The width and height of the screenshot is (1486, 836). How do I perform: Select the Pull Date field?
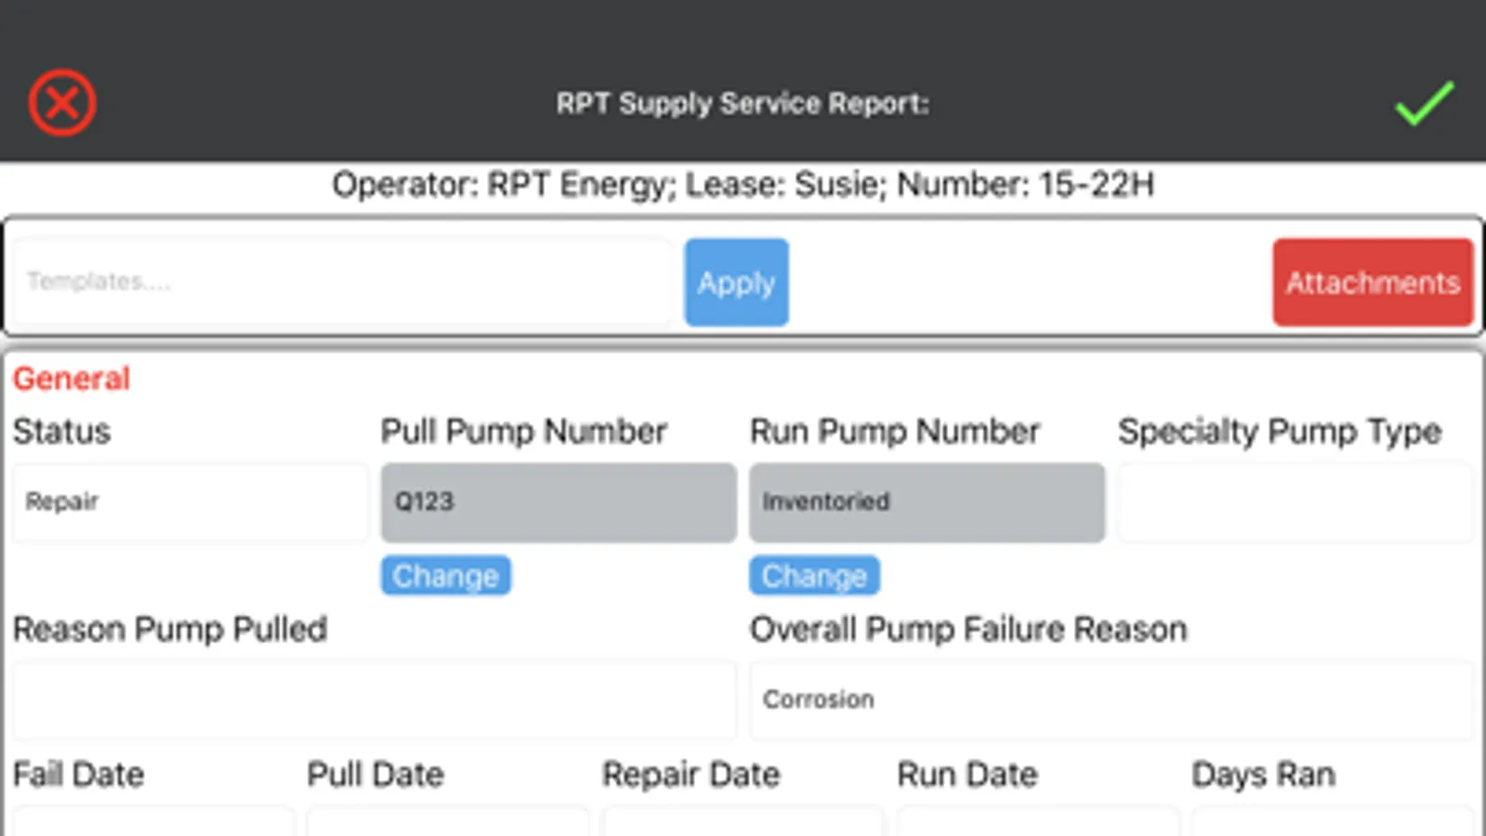[447, 820]
